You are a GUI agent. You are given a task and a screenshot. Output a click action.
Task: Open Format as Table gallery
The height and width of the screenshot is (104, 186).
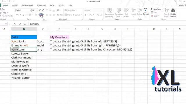(x=119, y=13)
